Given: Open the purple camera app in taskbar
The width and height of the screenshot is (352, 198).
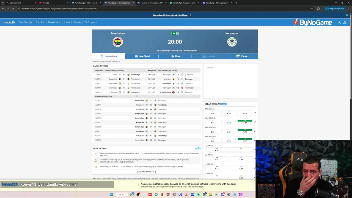Looking at the screenshot, I should pyautogui.click(x=241, y=194).
